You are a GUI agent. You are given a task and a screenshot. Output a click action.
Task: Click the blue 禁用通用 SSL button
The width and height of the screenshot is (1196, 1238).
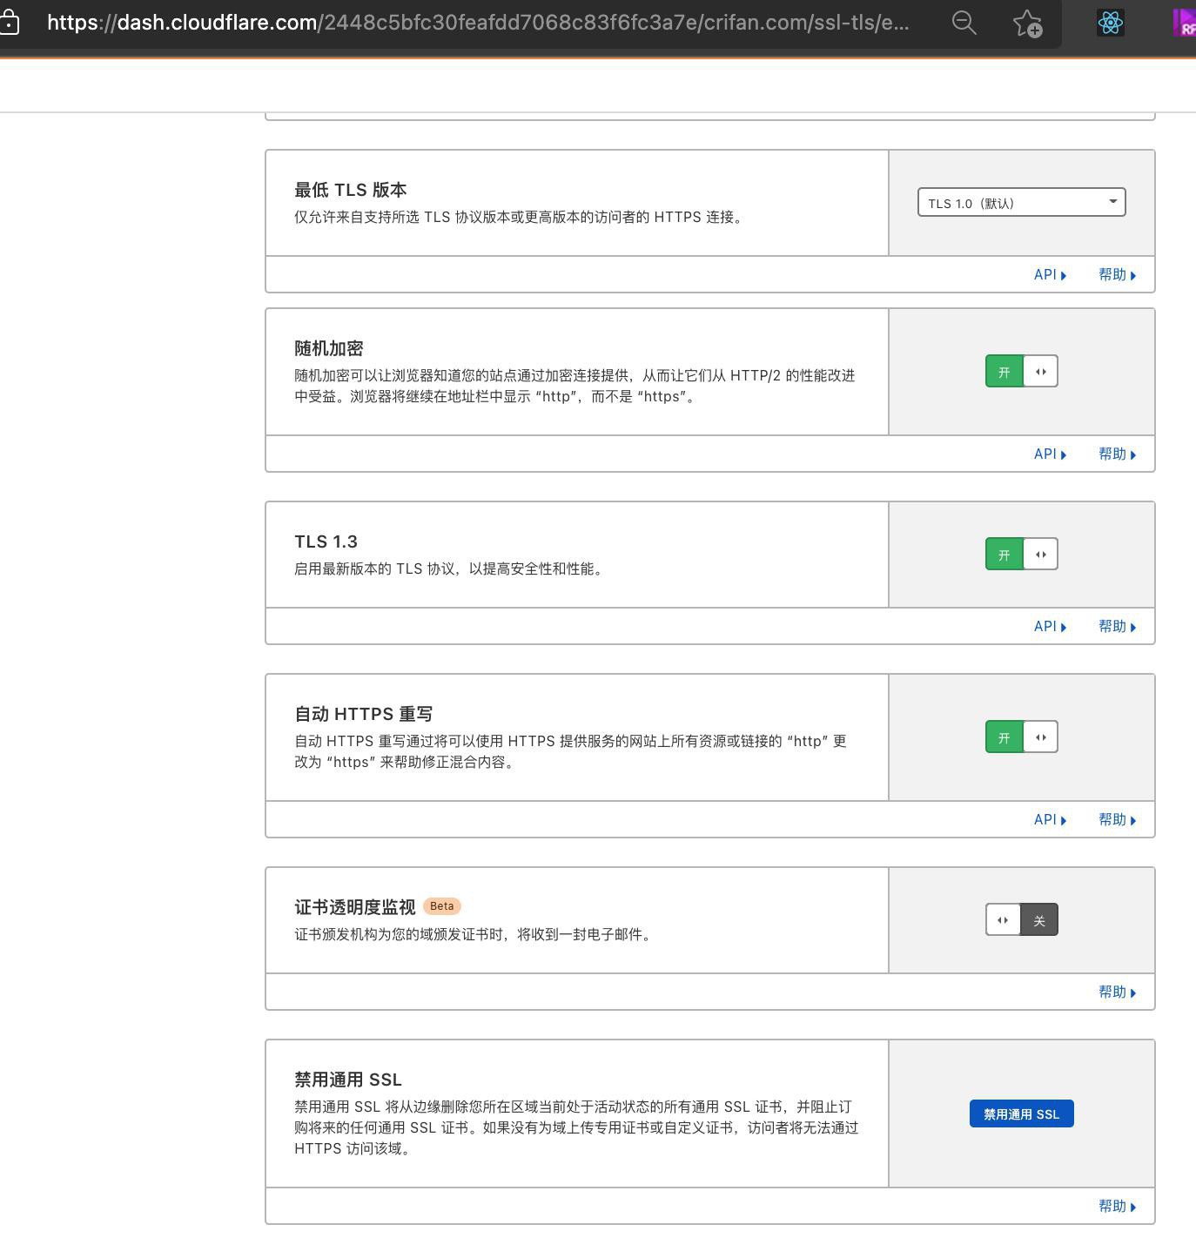tap(1021, 1114)
